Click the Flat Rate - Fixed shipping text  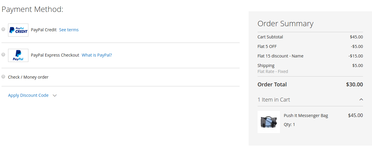[273, 71]
